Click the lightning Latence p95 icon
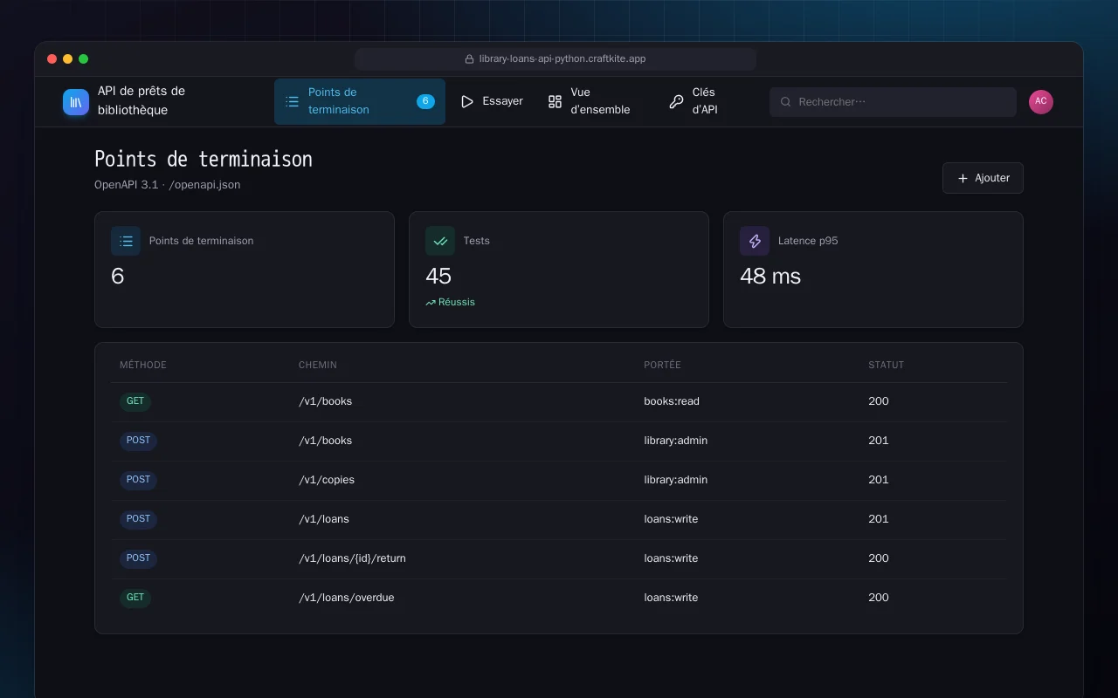 click(x=755, y=241)
